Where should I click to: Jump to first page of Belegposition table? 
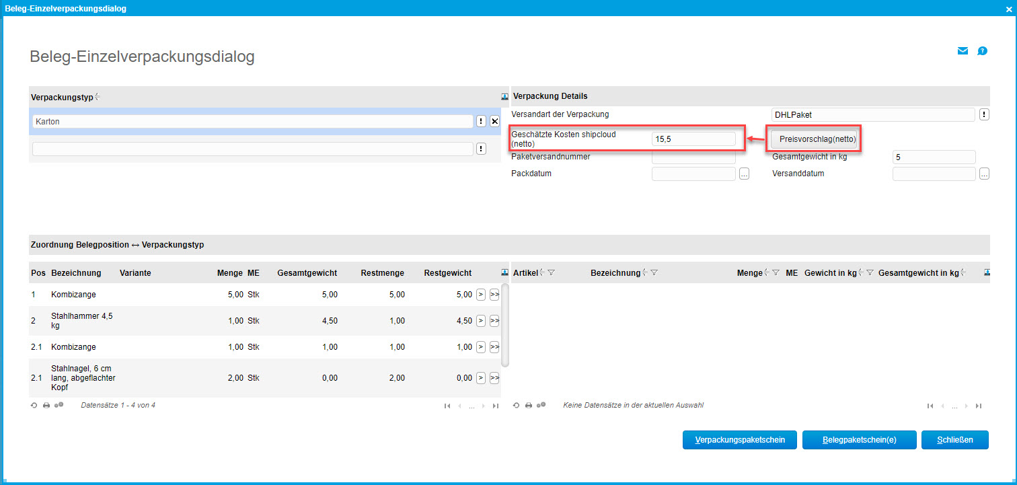(x=447, y=406)
